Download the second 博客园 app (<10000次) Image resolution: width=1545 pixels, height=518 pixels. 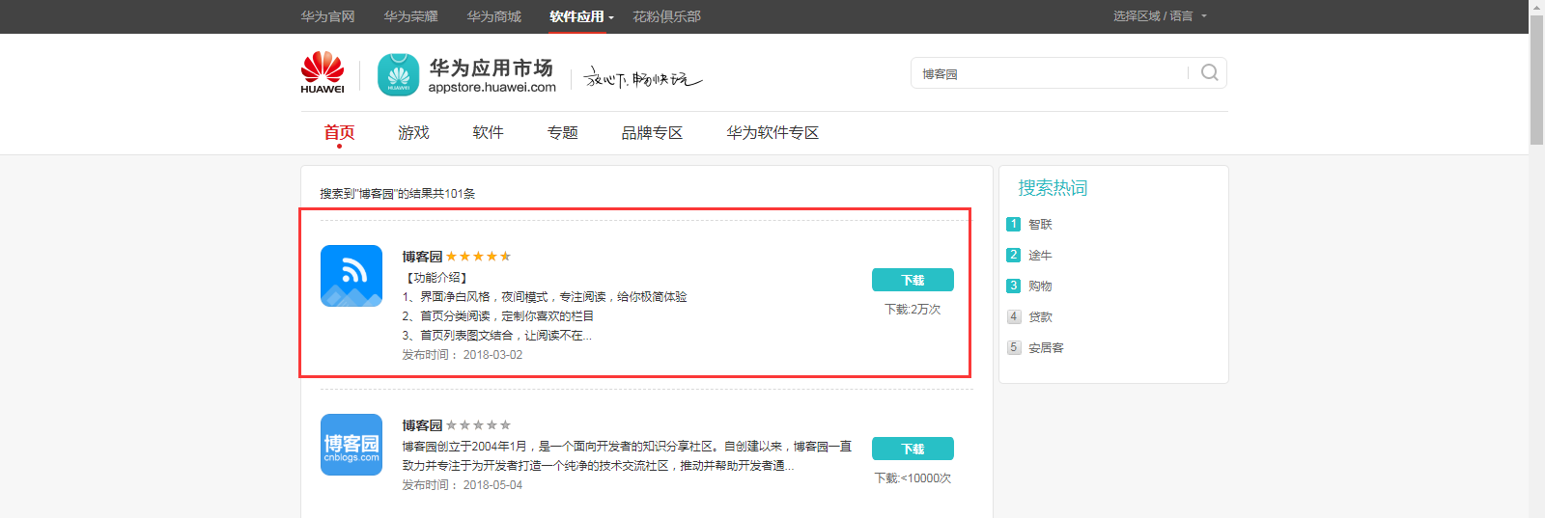click(913, 449)
